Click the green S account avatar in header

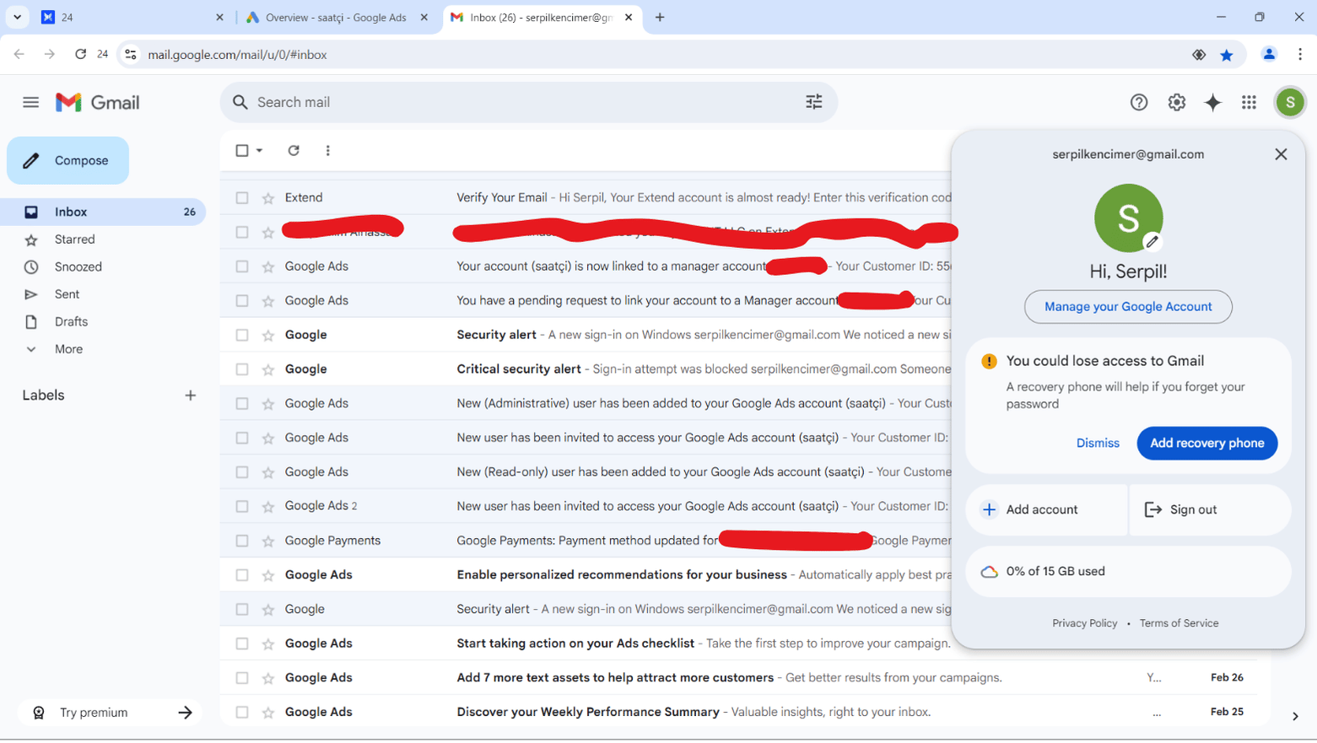pyautogui.click(x=1289, y=102)
